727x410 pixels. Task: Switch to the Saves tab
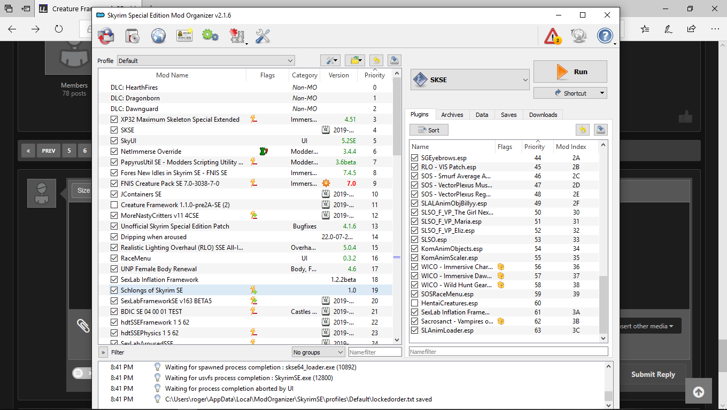(508, 115)
